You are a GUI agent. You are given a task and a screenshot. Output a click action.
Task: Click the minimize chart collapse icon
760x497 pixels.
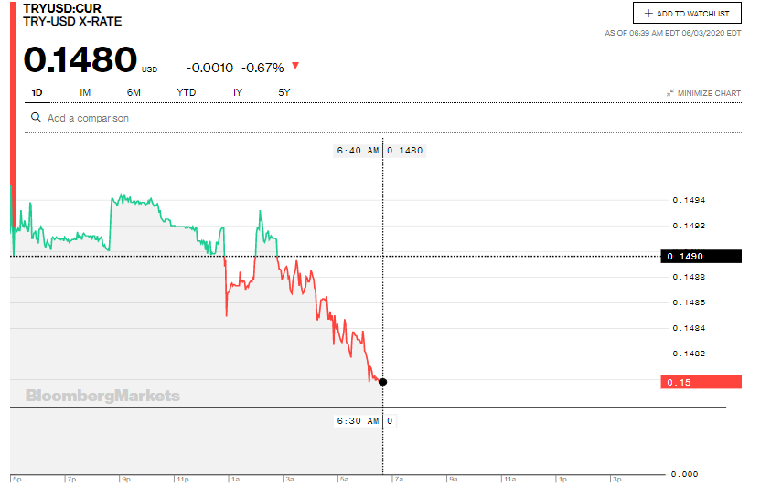coord(670,93)
